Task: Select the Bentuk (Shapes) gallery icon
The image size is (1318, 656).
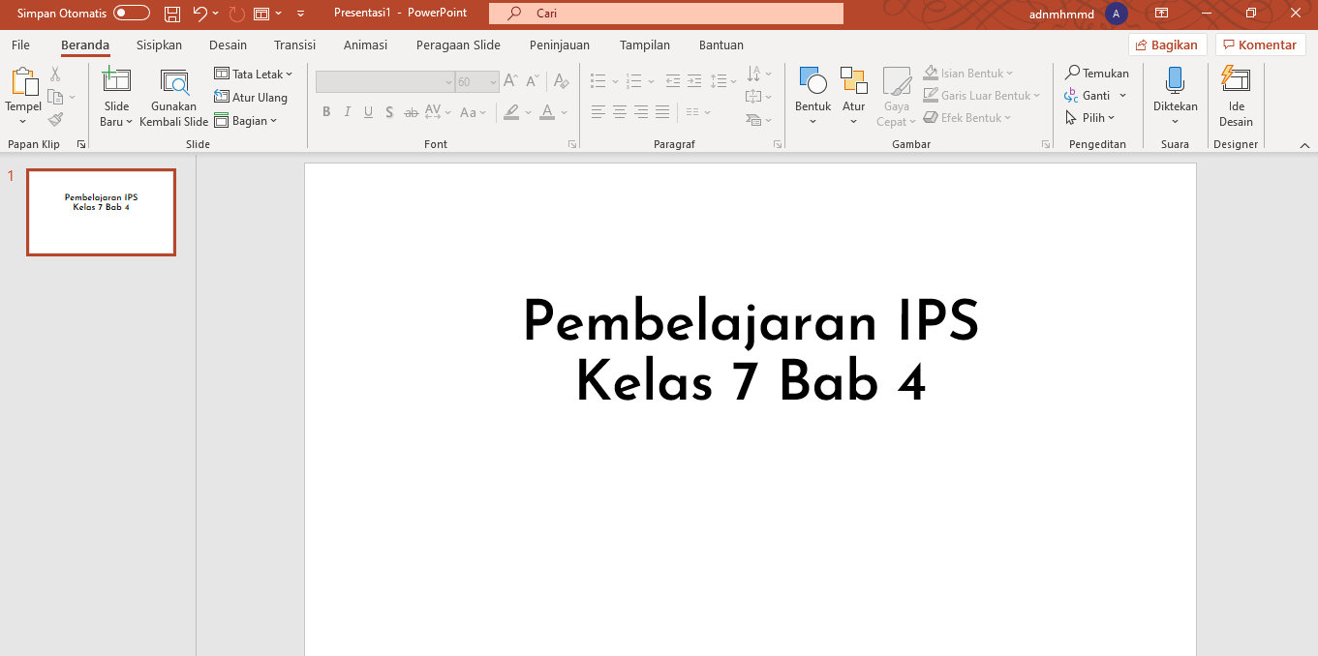Action: (812, 87)
